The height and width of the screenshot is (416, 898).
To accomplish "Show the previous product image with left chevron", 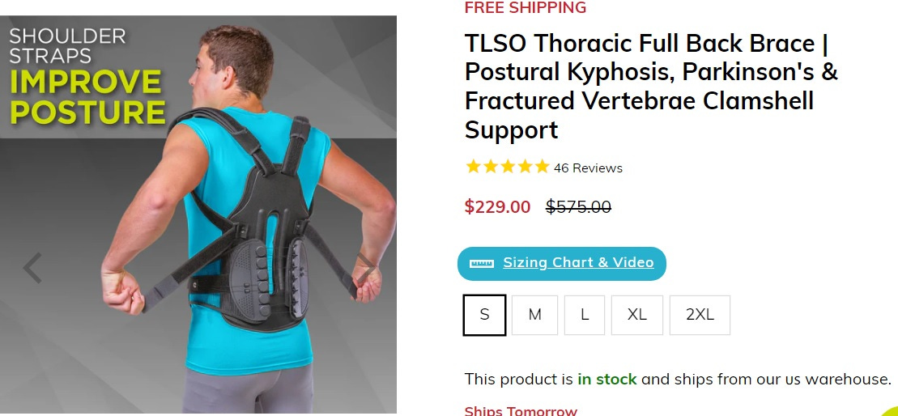I will tap(32, 267).
